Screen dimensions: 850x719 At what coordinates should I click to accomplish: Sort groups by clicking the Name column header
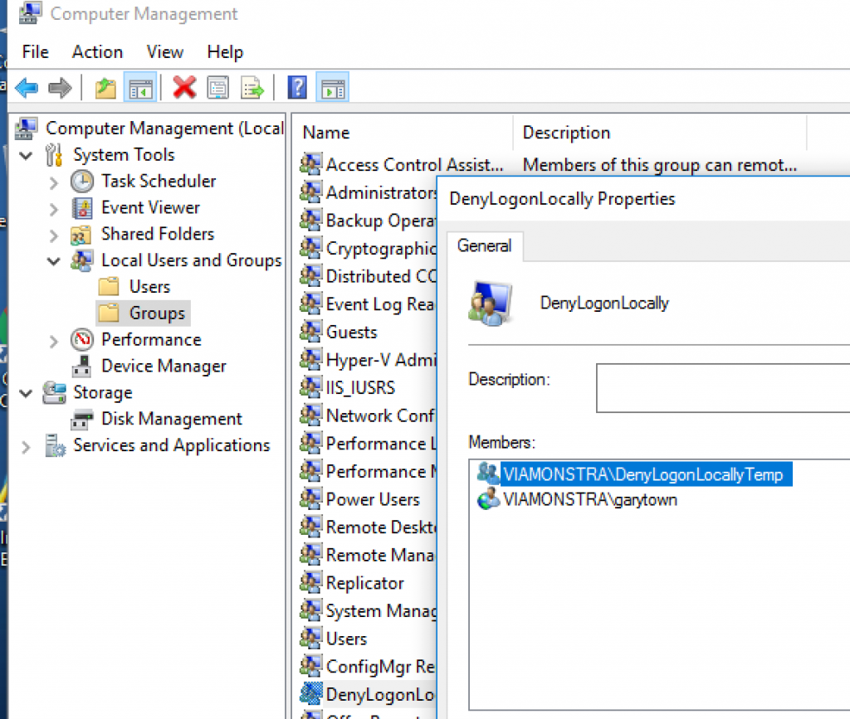click(325, 132)
